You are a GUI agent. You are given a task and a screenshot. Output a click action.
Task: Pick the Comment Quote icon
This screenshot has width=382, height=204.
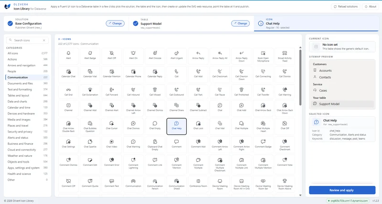point(90,184)
